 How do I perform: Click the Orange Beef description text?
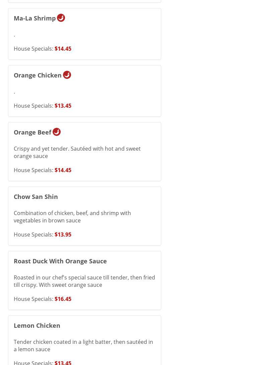pos(77,152)
